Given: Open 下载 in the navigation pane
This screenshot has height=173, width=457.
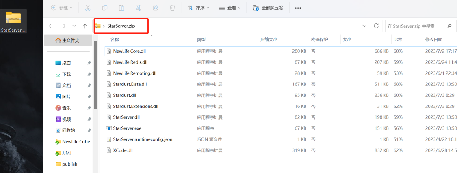Looking at the screenshot, I should 67,74.
